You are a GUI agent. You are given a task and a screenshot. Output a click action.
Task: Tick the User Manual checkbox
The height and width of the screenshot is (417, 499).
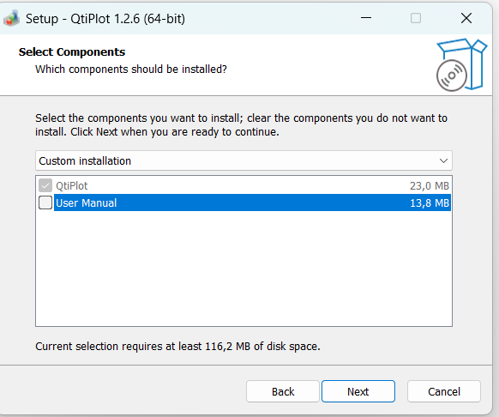pos(45,202)
